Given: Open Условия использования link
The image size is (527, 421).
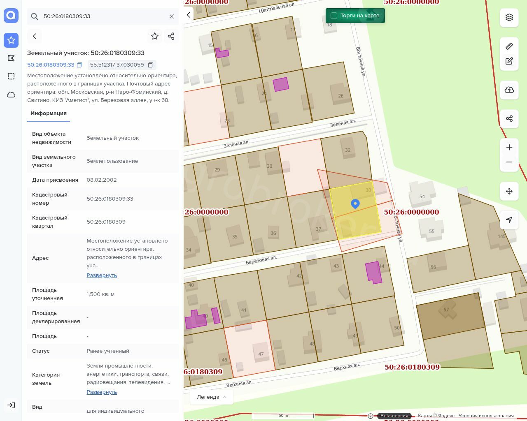Looking at the screenshot, I should coord(486,416).
